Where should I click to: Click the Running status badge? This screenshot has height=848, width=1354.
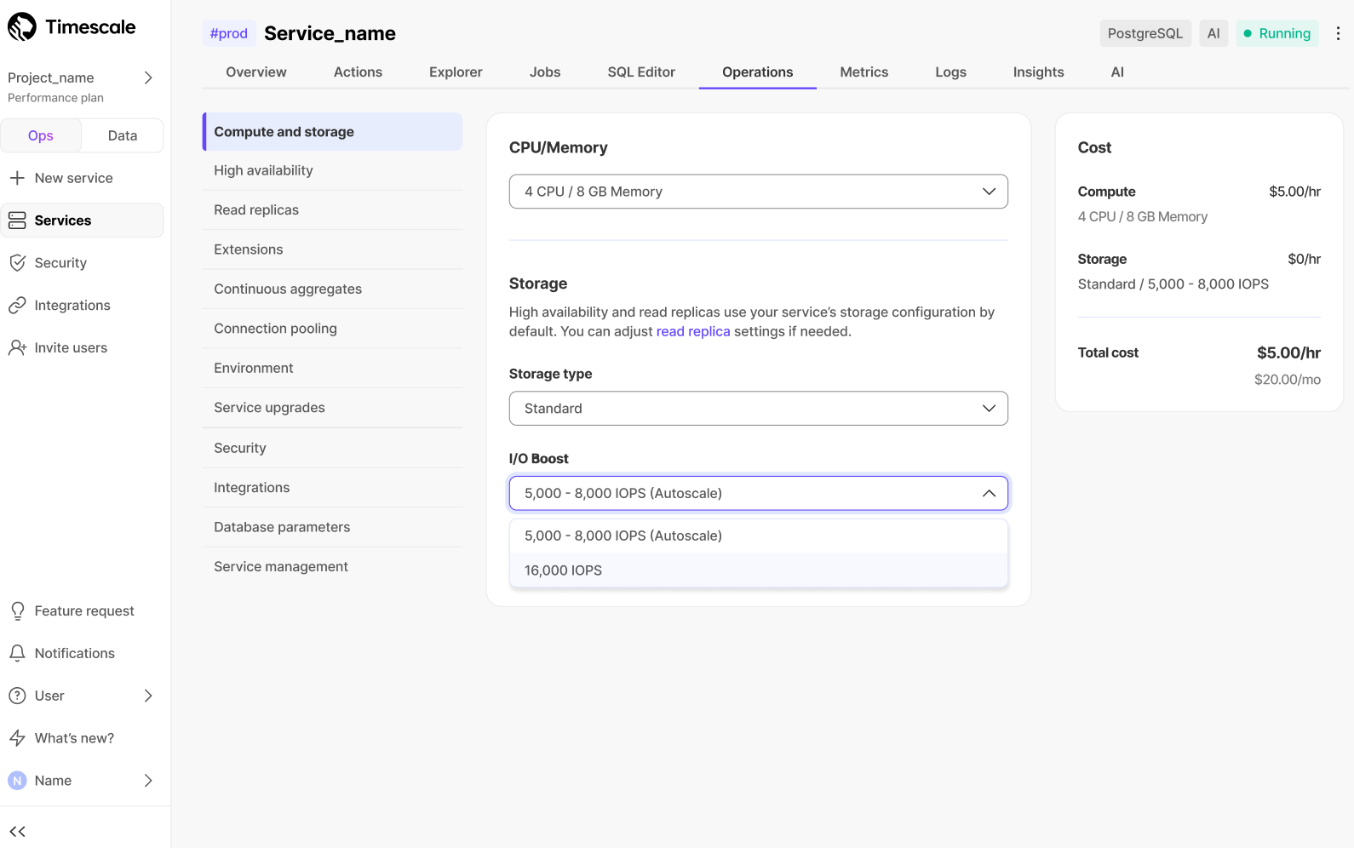click(x=1277, y=33)
